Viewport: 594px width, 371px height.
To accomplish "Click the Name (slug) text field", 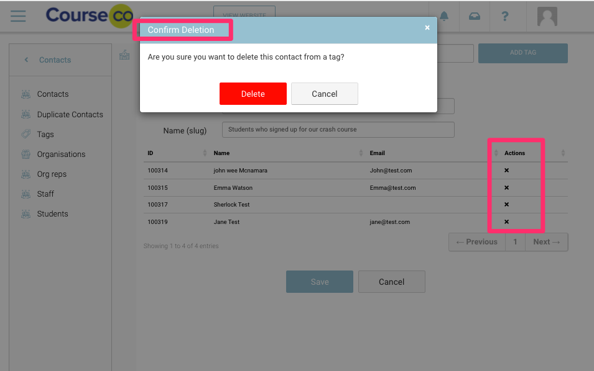I will pyautogui.click(x=338, y=130).
